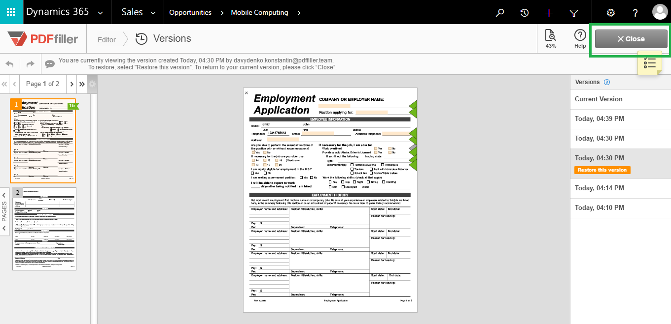Click the Position applying for field
The height and width of the screenshot is (324, 671).
pos(372,112)
